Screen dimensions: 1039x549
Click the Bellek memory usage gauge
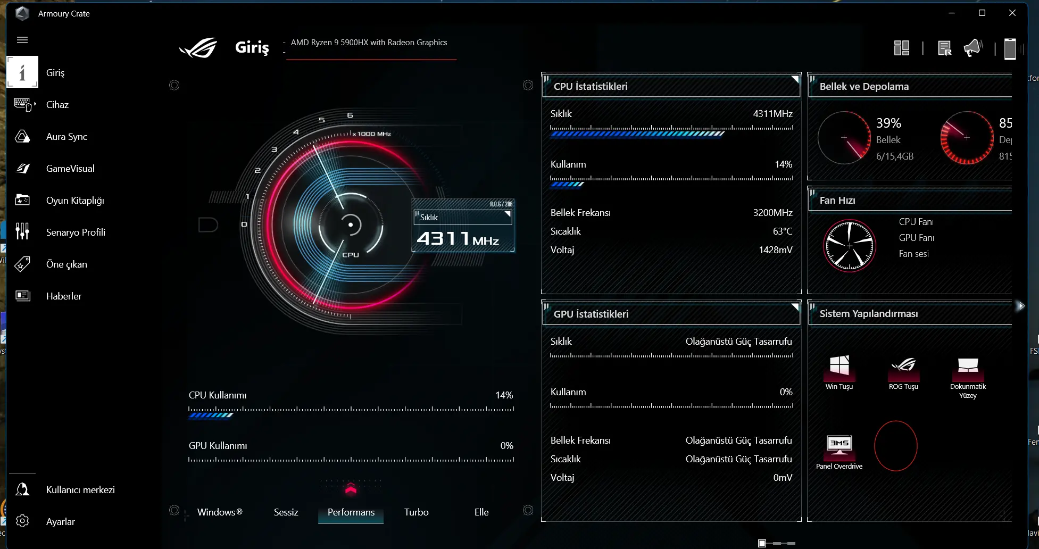pos(844,138)
